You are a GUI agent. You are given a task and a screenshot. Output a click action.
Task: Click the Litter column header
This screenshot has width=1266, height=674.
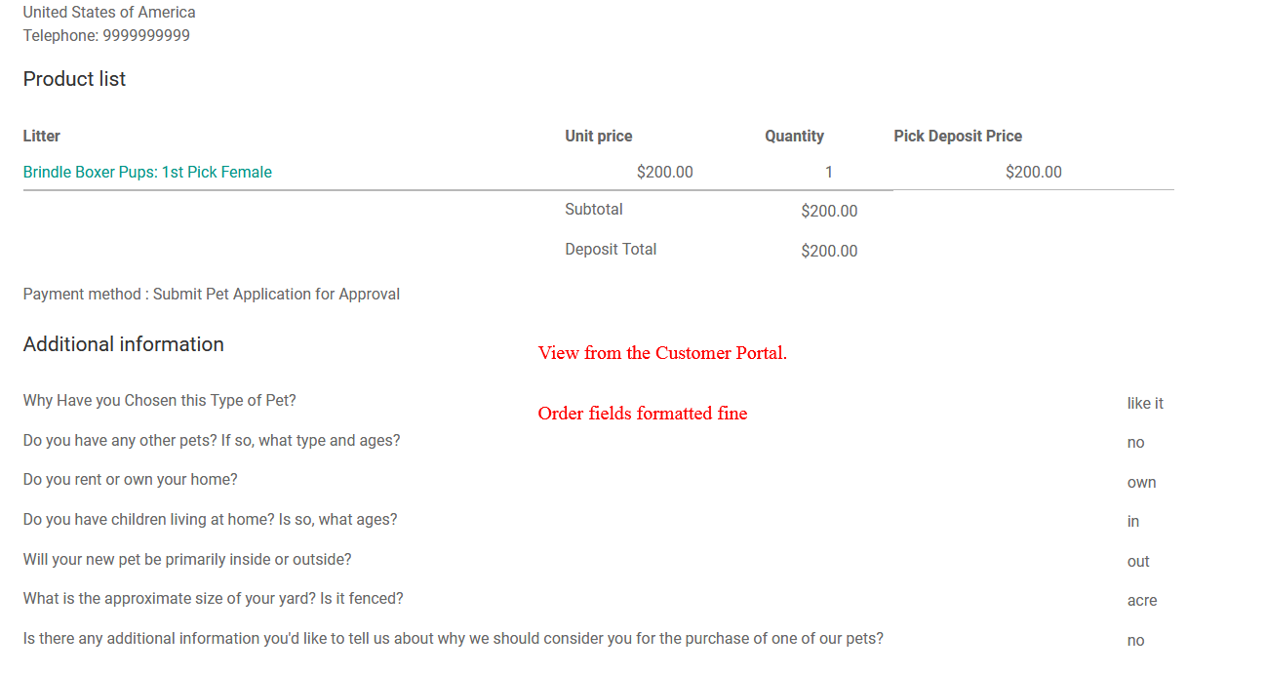(42, 136)
